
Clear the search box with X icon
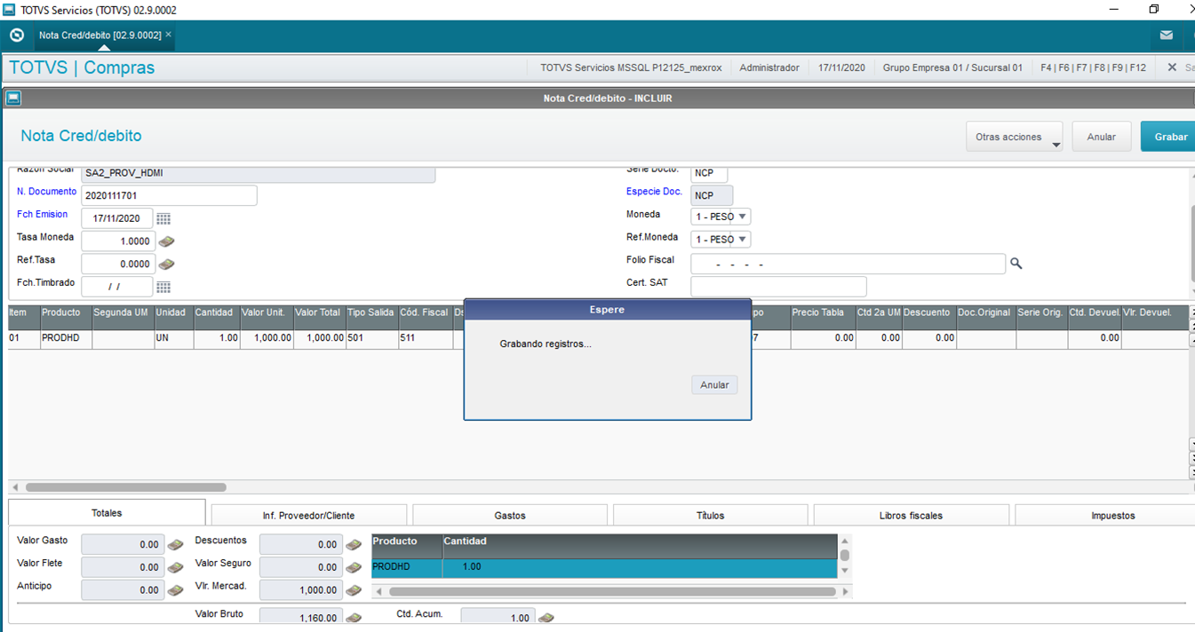(x=1172, y=67)
